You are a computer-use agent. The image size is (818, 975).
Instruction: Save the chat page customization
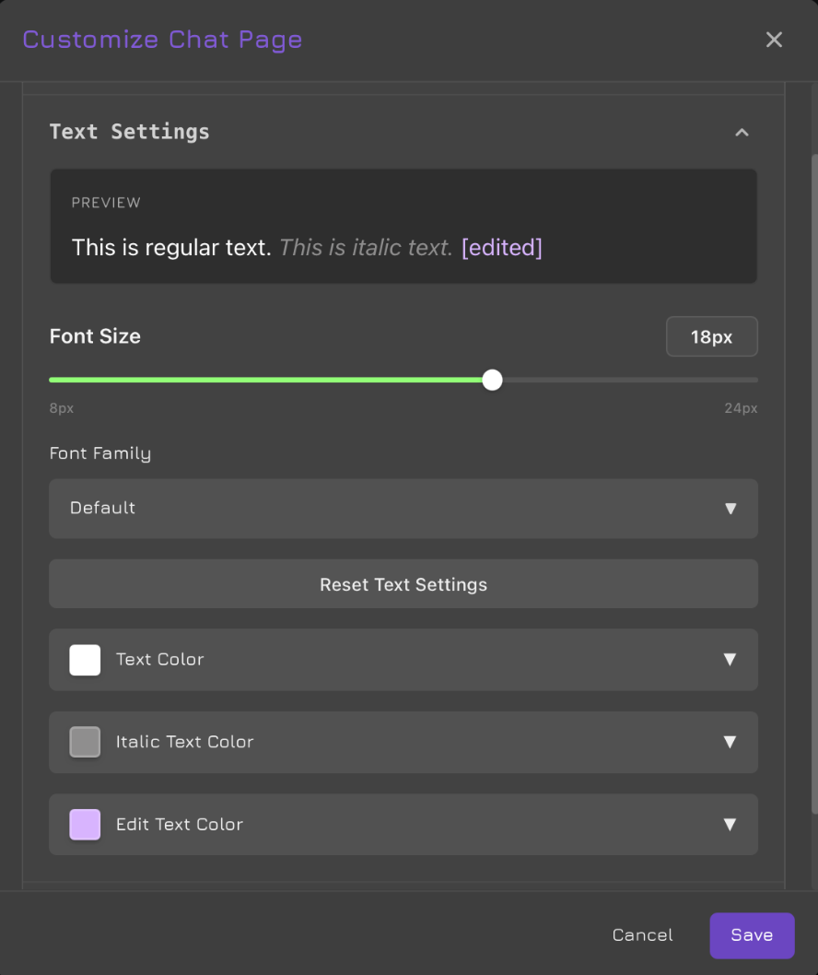point(752,934)
